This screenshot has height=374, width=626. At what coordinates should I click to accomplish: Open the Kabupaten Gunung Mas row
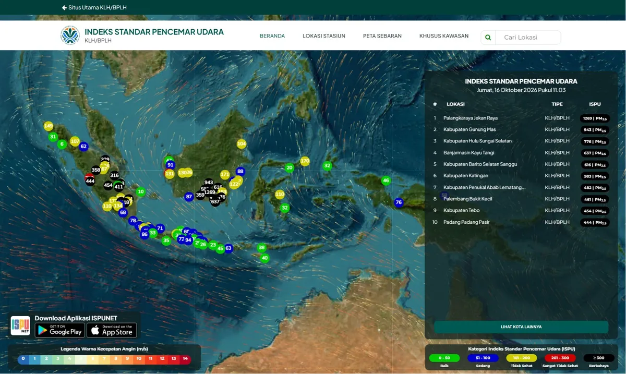click(x=521, y=129)
